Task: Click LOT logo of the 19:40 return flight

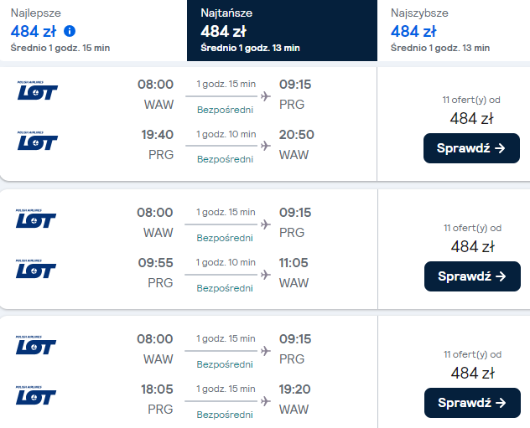Action: pos(36,142)
